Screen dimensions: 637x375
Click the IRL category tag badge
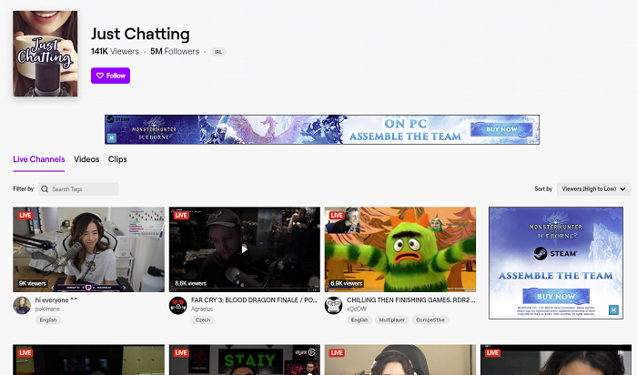pos(218,52)
